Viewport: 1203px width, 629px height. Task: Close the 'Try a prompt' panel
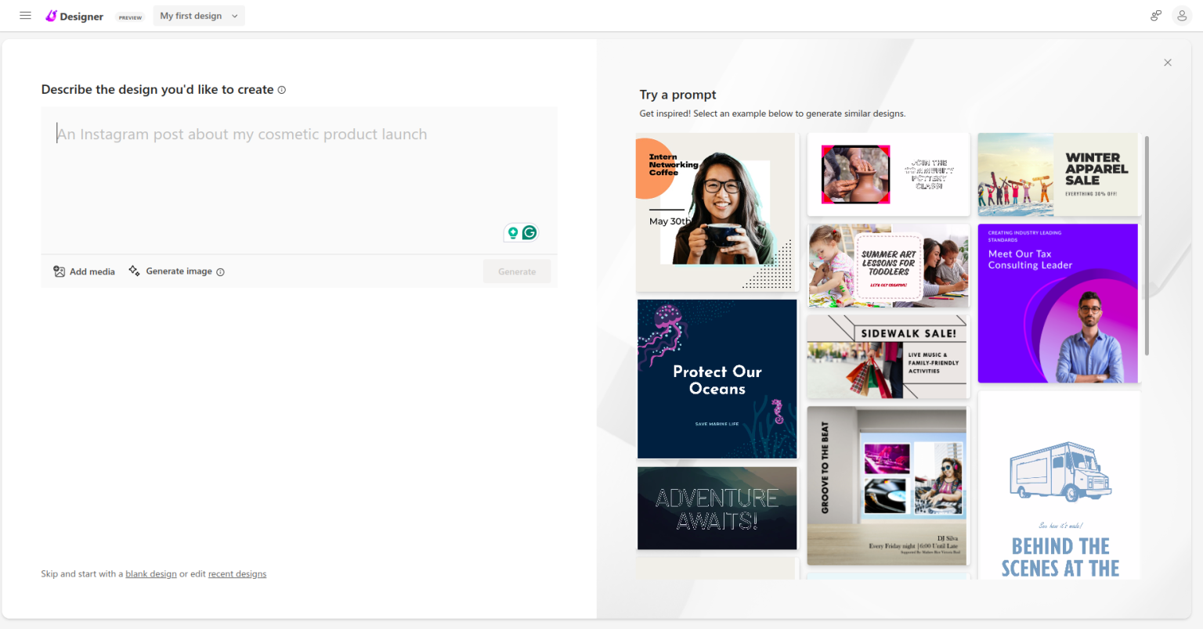pos(1167,62)
